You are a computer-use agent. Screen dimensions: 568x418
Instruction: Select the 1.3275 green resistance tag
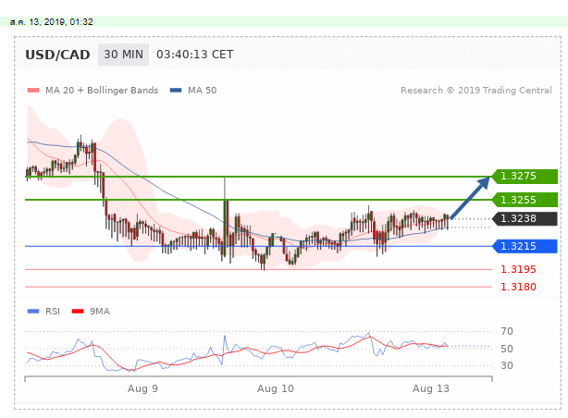[x=525, y=177]
